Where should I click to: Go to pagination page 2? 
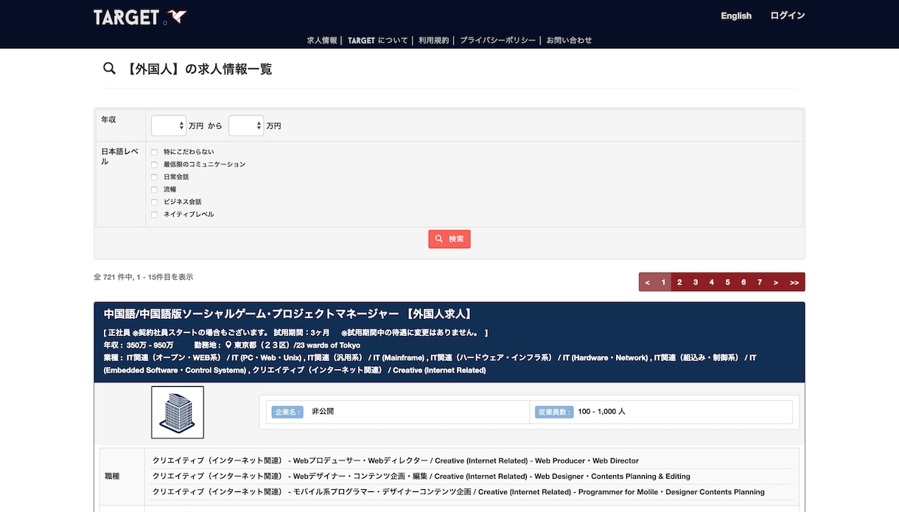pos(679,282)
